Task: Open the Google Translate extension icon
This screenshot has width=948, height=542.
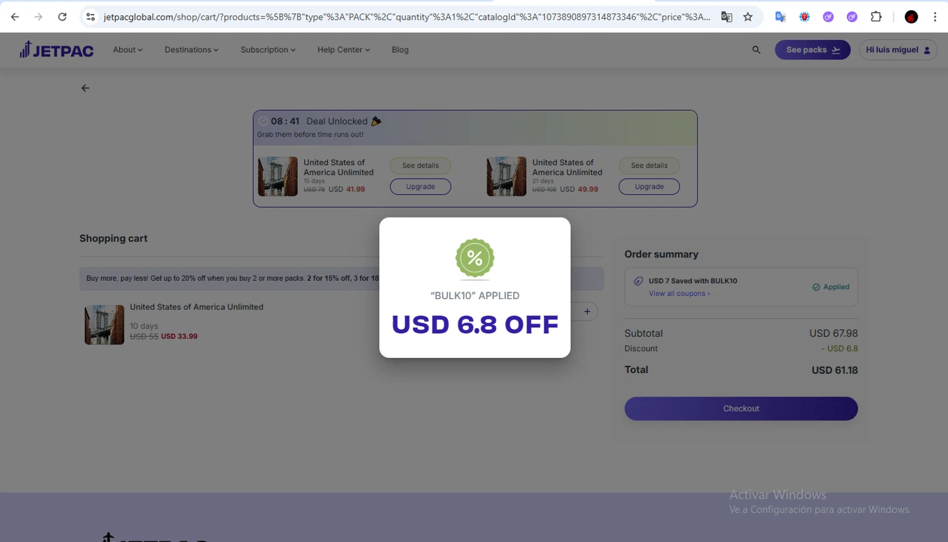Action: pyautogui.click(x=781, y=17)
